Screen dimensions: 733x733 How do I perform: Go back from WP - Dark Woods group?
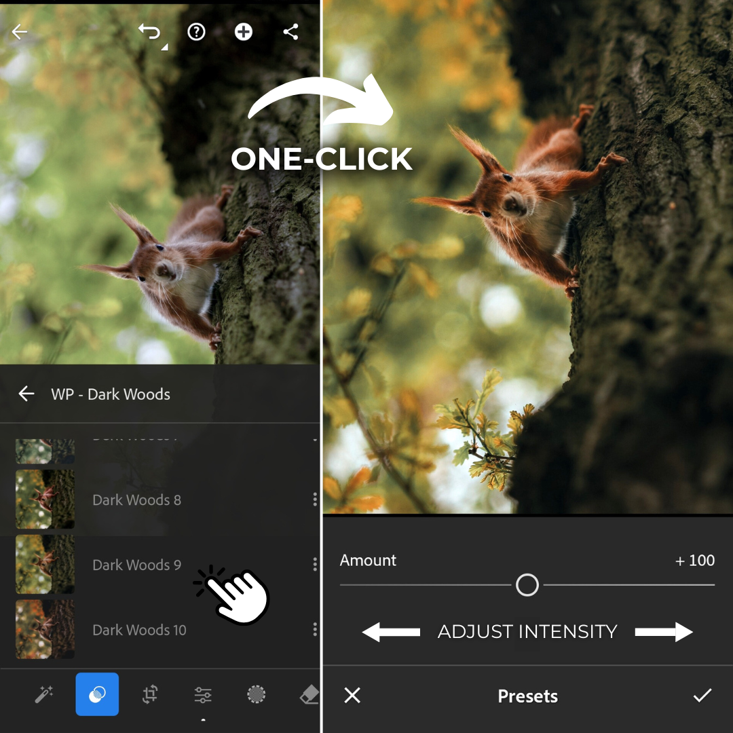(x=26, y=394)
